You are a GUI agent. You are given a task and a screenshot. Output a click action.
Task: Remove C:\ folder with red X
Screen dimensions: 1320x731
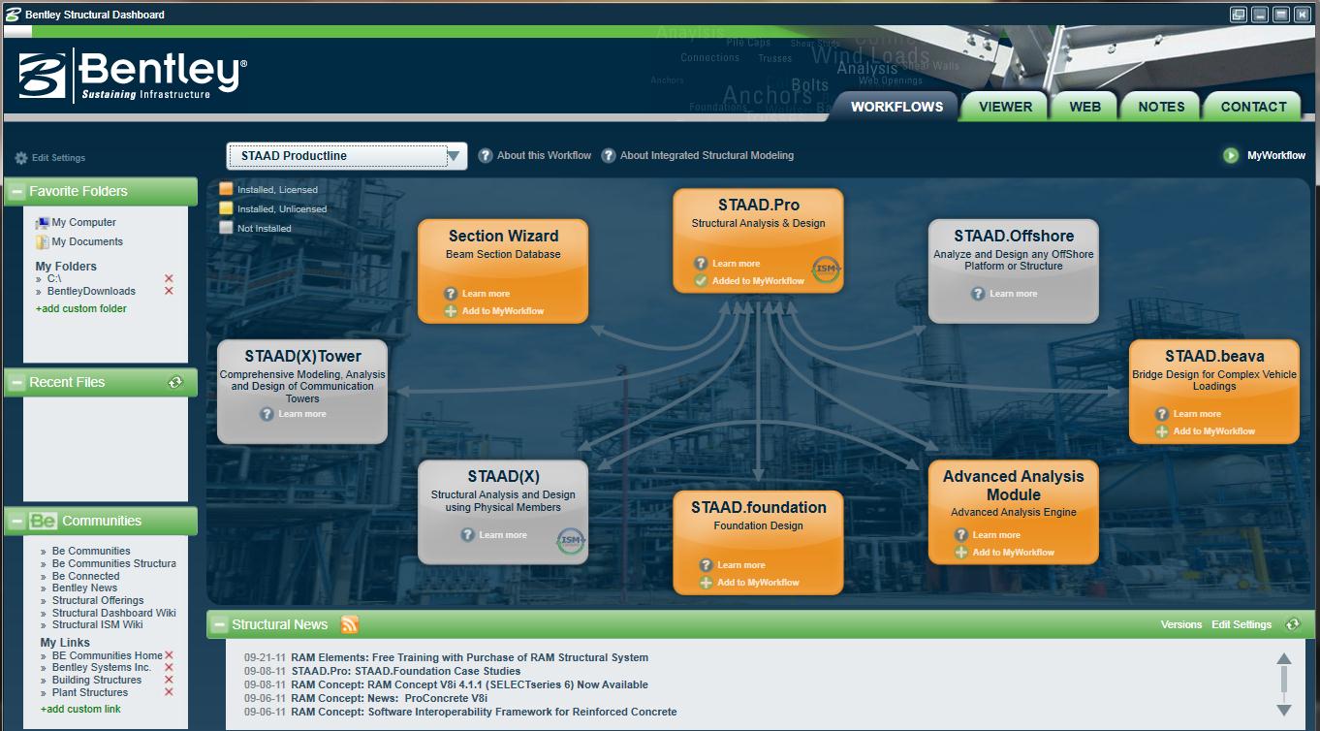(169, 278)
